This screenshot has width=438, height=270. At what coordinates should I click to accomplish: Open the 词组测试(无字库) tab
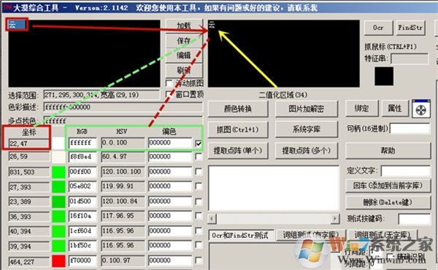coord(382,235)
